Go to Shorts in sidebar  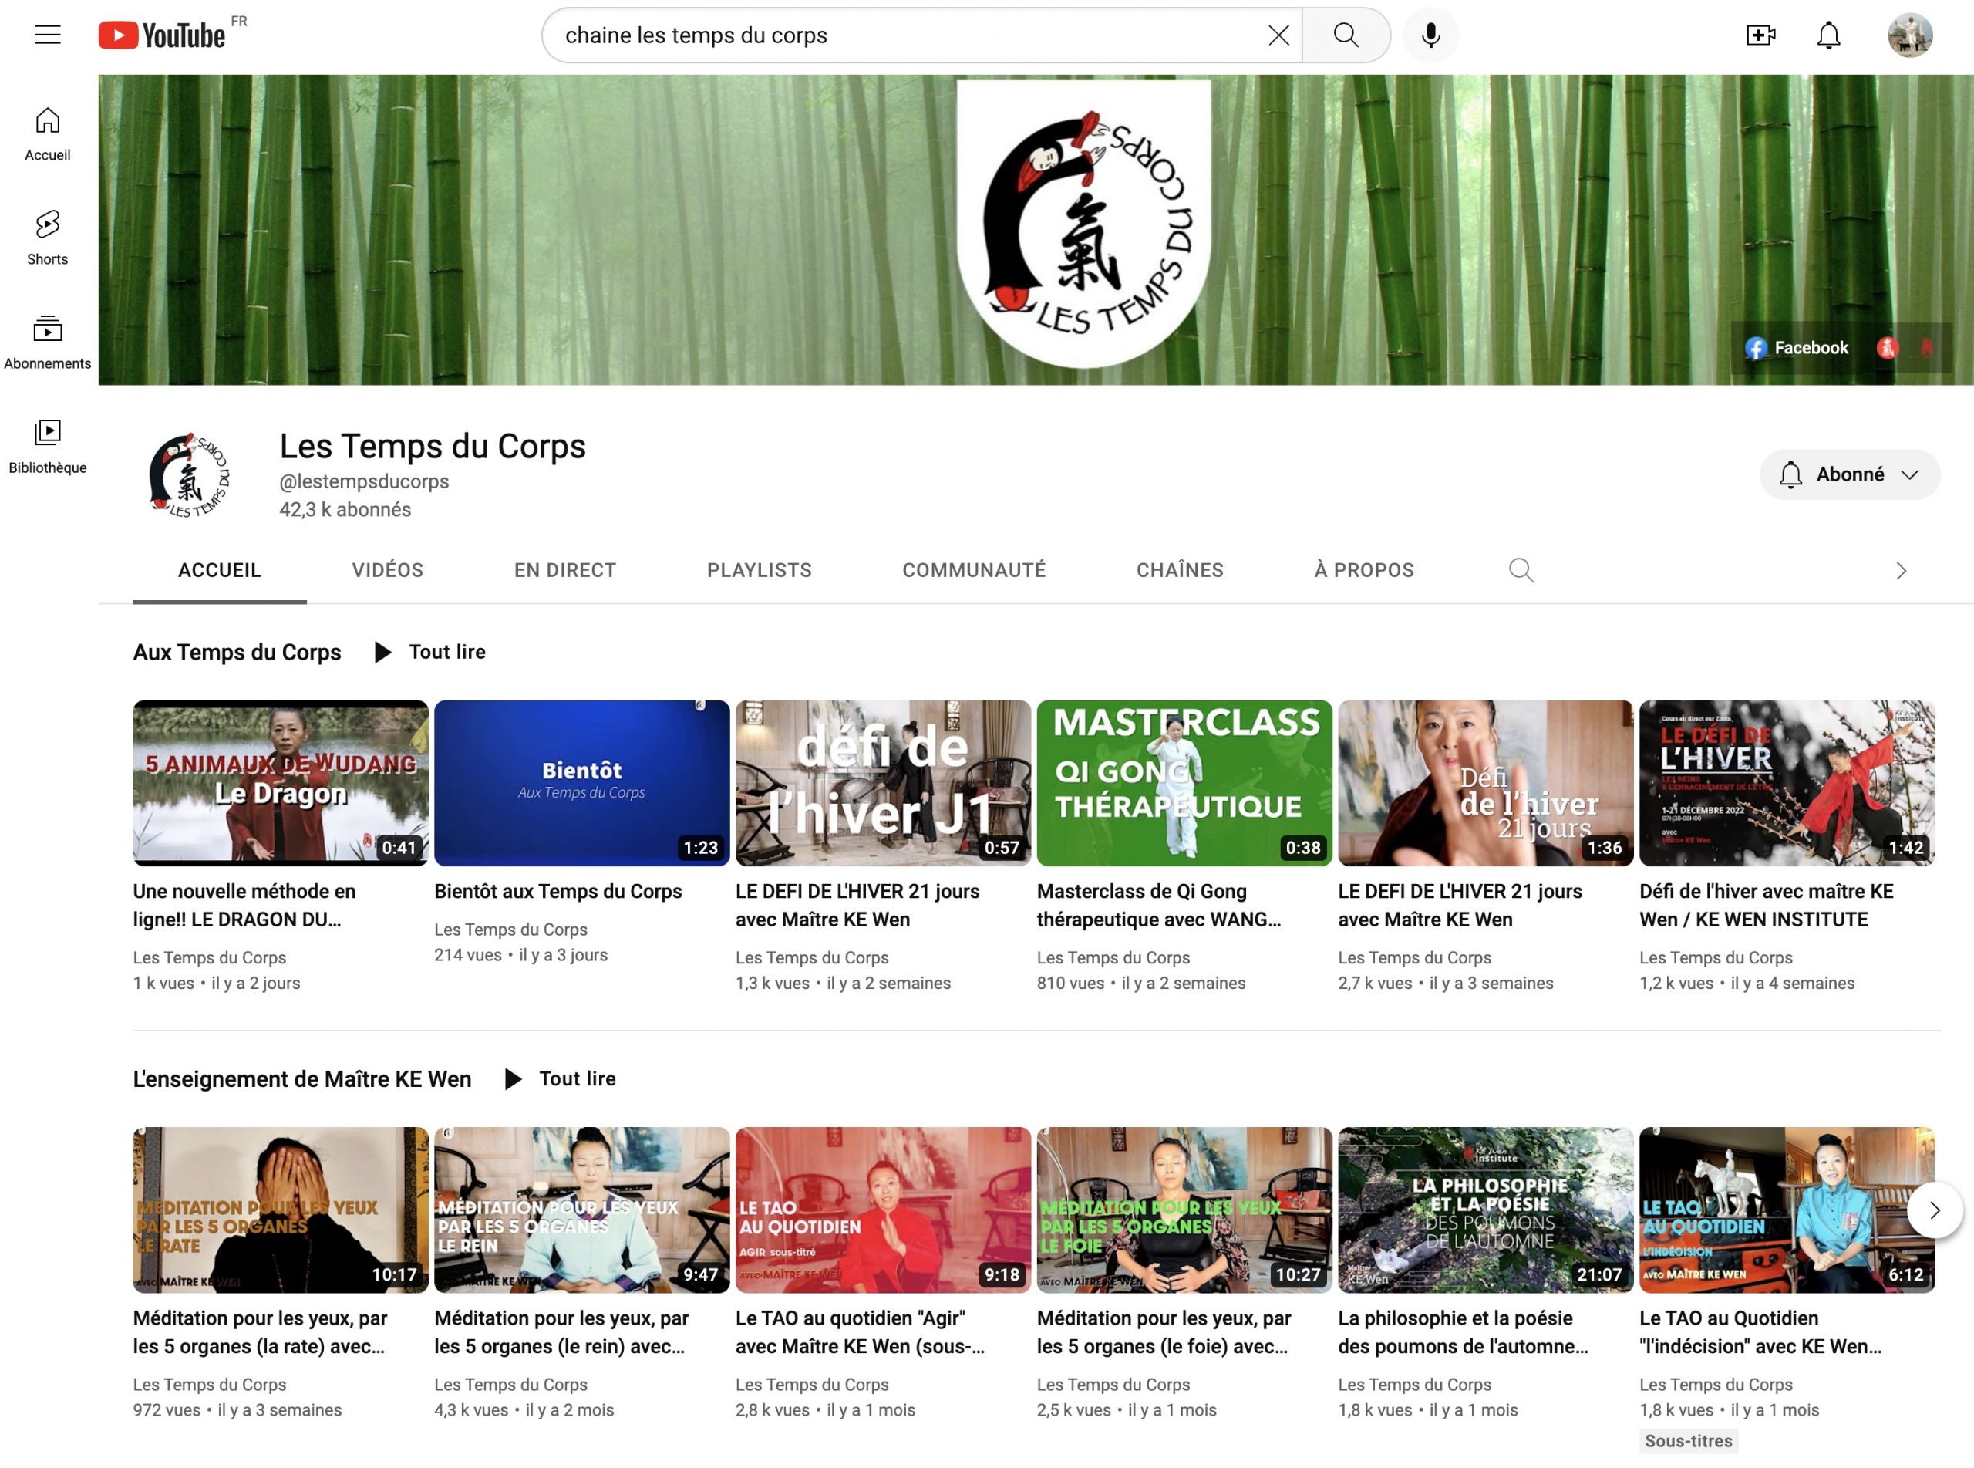click(47, 238)
